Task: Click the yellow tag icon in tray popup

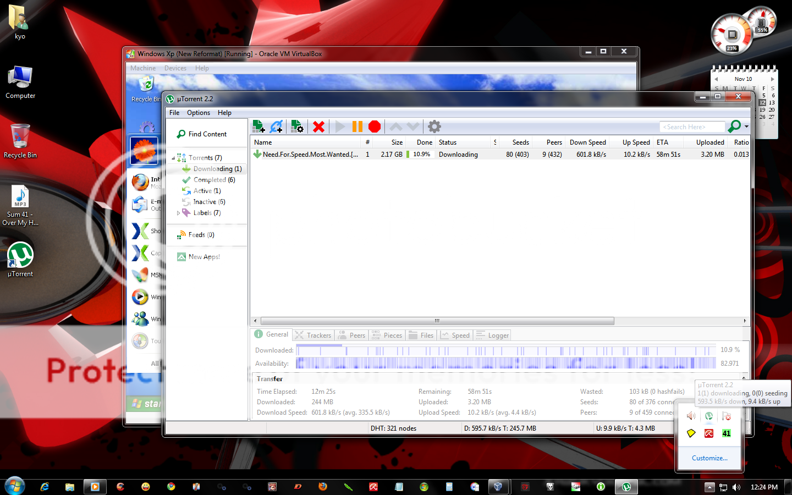Action: click(691, 433)
